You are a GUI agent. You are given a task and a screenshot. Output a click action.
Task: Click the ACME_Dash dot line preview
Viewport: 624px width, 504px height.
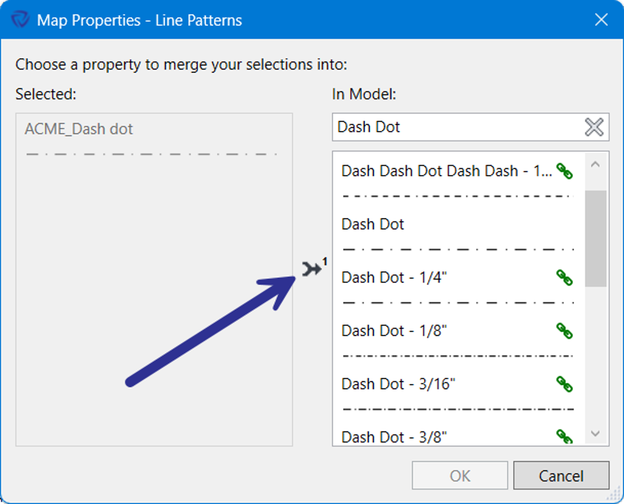[151, 154]
